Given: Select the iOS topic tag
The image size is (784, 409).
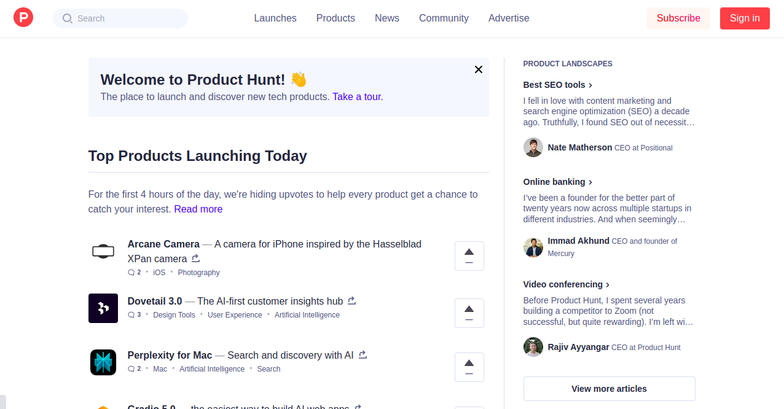Looking at the screenshot, I should [x=159, y=273].
